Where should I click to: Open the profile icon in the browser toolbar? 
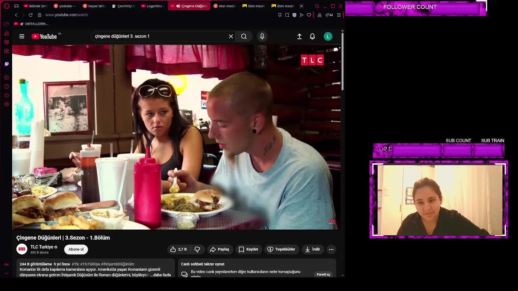320,15
